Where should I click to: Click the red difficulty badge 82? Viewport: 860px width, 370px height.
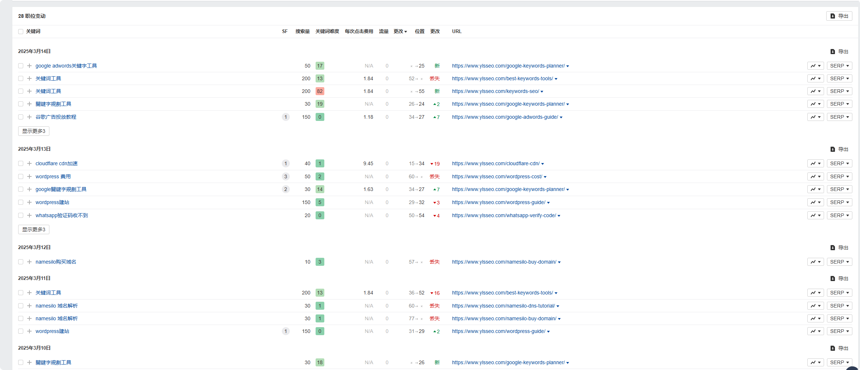pos(320,91)
